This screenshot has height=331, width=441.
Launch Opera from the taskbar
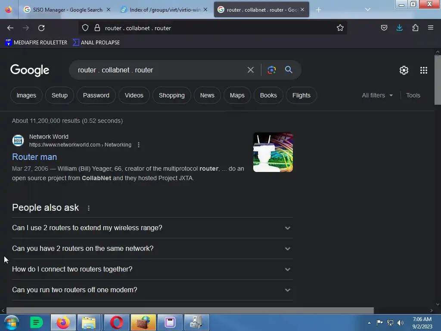click(x=116, y=322)
